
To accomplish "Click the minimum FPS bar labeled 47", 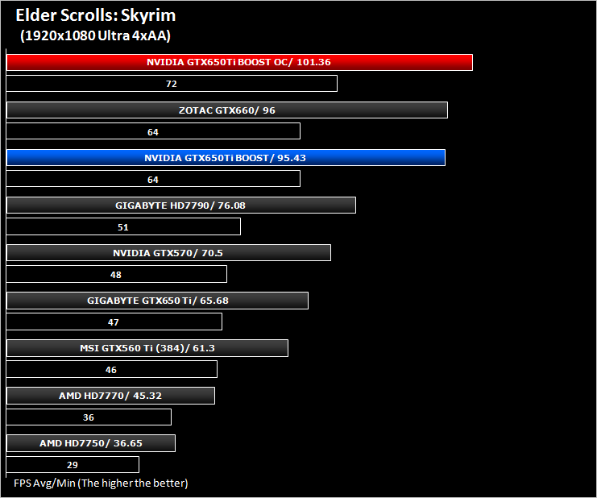I will pyautogui.click(x=114, y=322).
